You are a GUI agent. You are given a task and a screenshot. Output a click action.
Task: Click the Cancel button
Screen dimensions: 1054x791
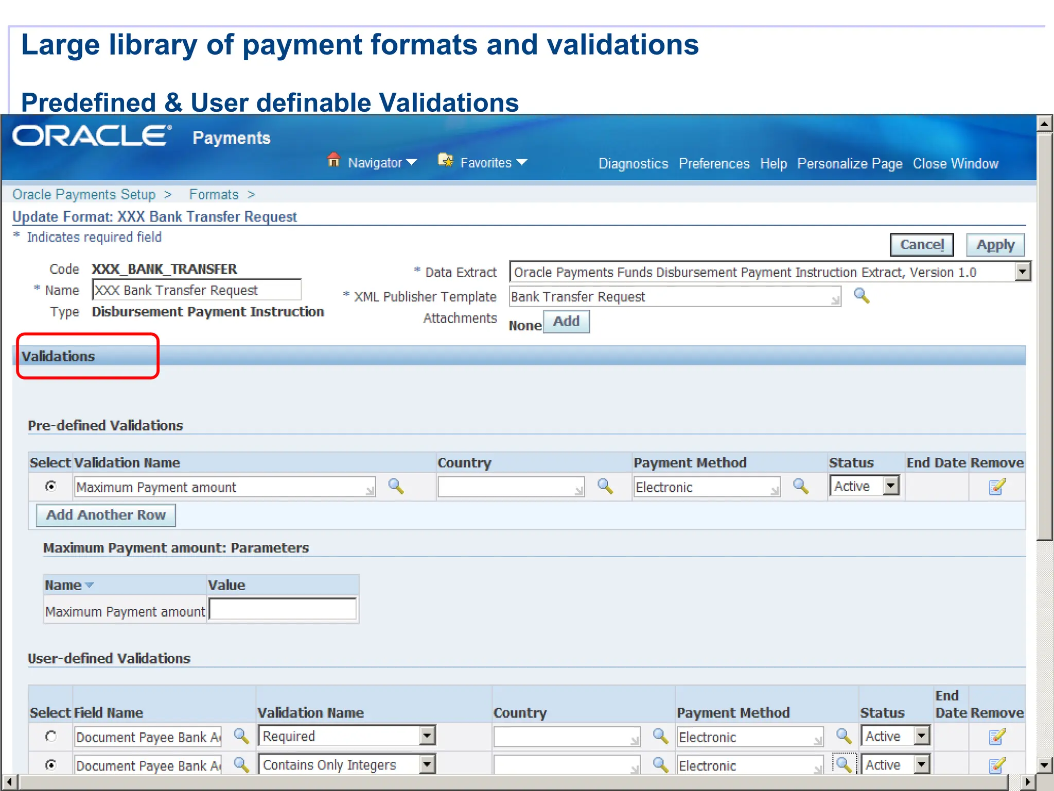tap(922, 245)
